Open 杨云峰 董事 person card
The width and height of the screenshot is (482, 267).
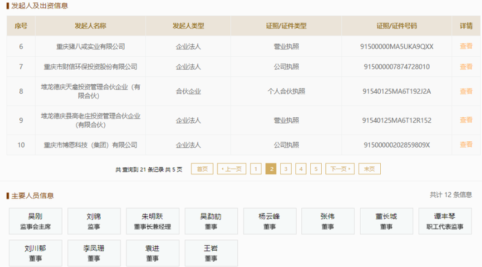pos(269,221)
